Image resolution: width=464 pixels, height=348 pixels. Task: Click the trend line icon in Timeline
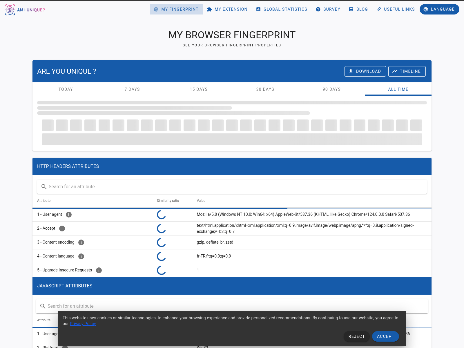(395, 71)
